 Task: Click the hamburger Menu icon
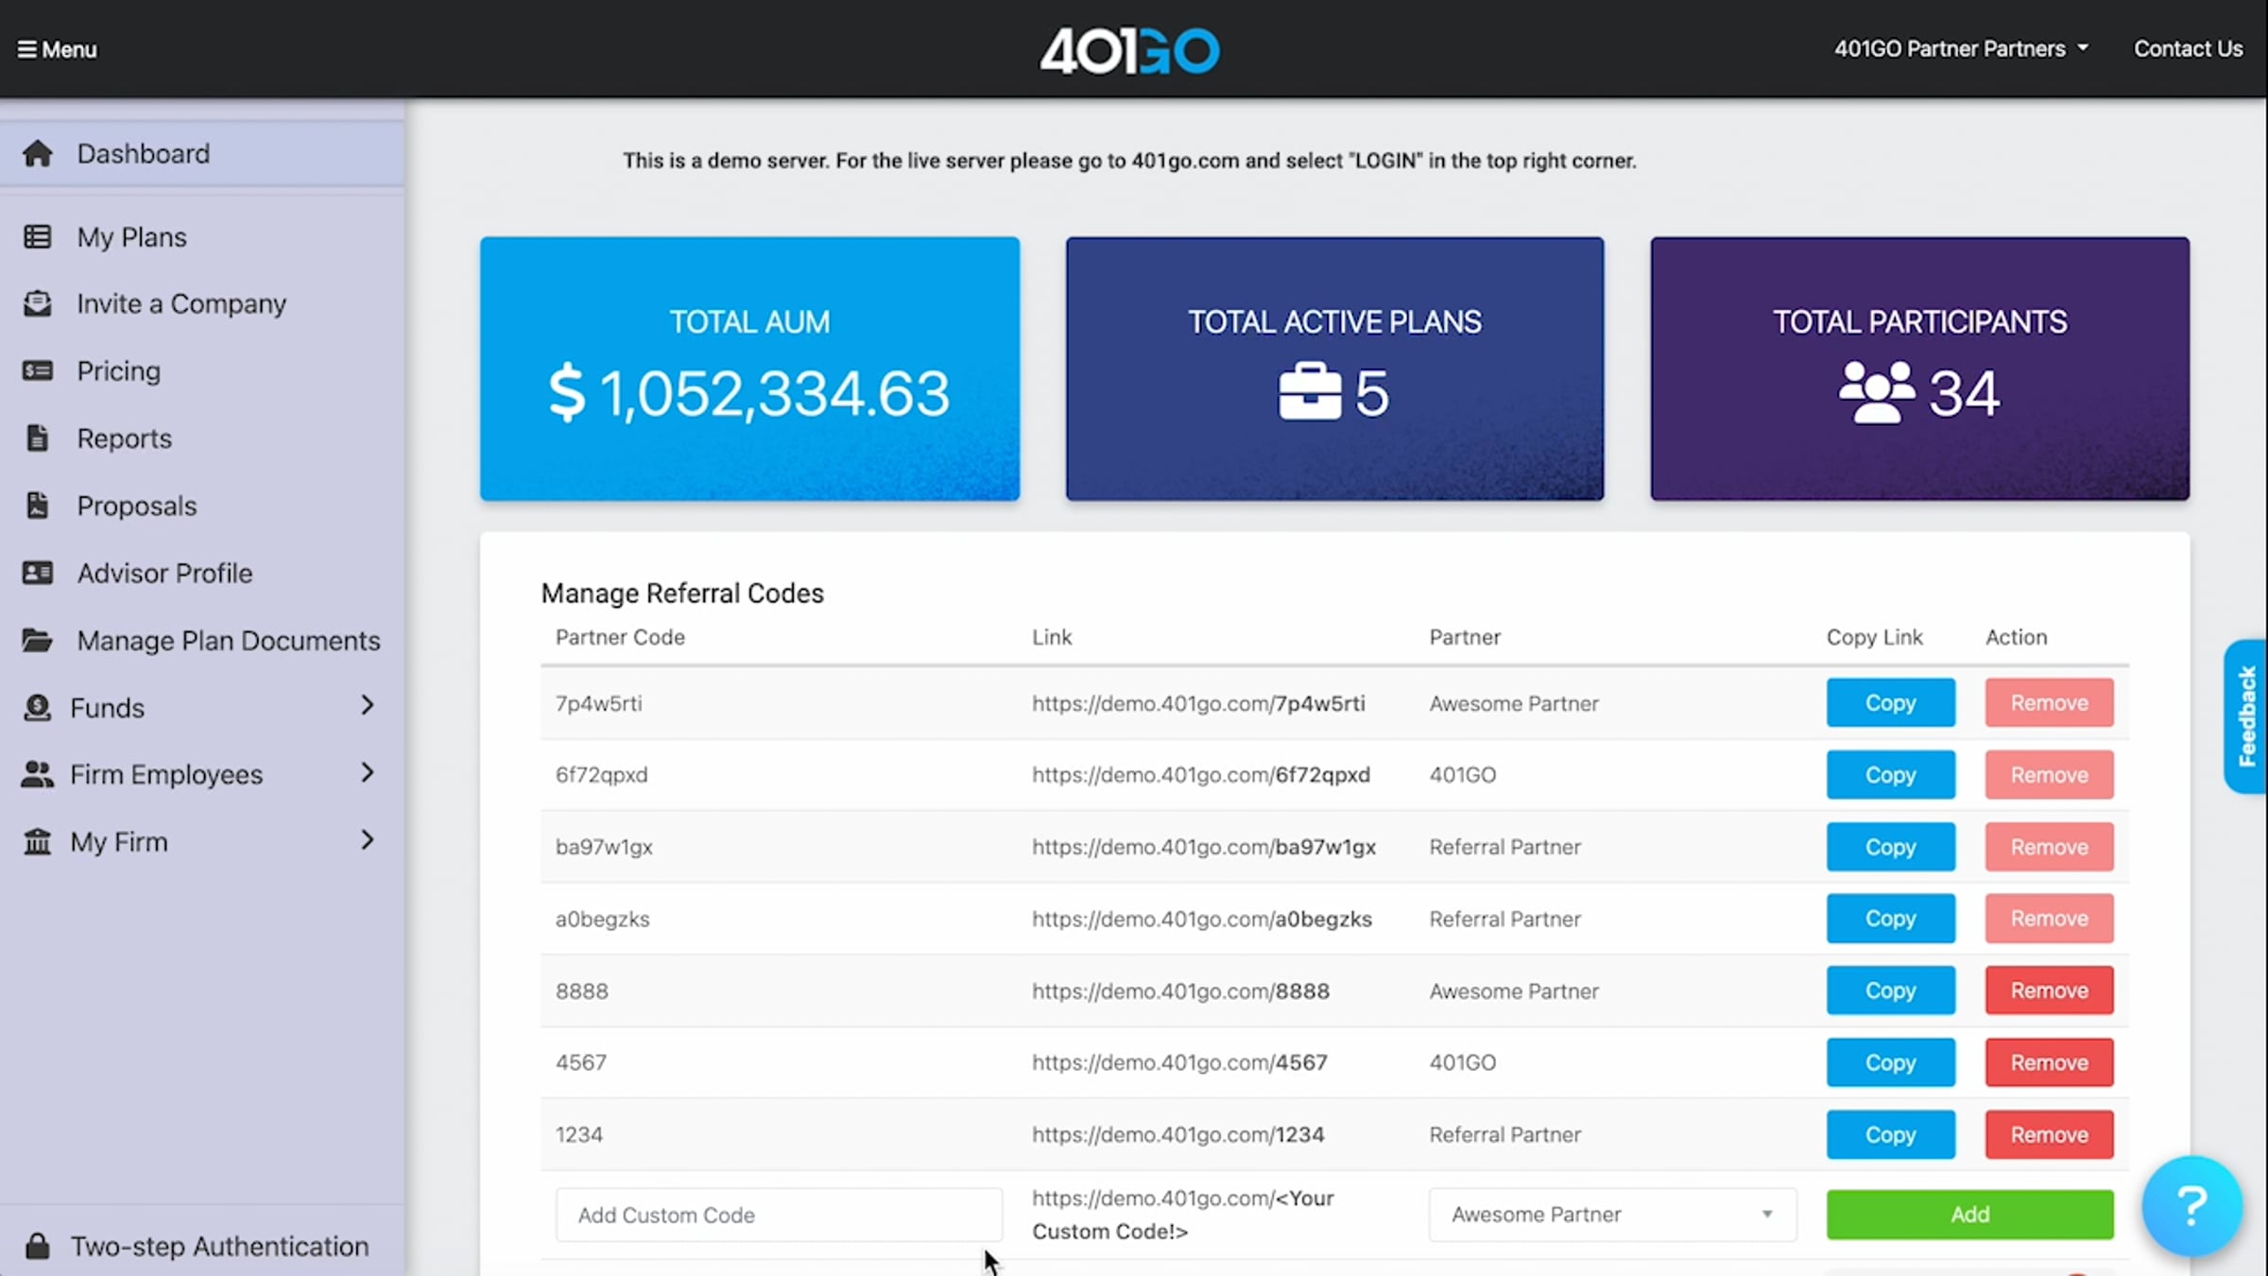point(26,49)
